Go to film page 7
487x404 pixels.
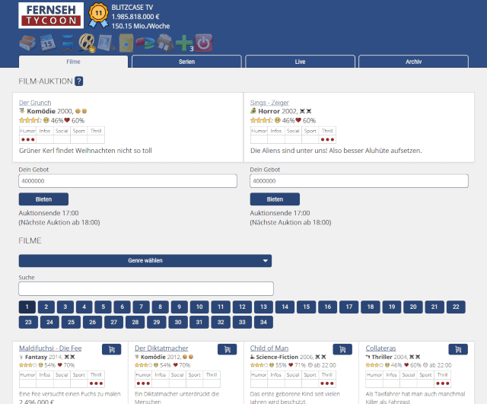pos(141,307)
